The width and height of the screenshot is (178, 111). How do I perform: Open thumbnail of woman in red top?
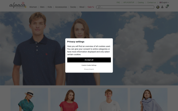tap(69, 99)
